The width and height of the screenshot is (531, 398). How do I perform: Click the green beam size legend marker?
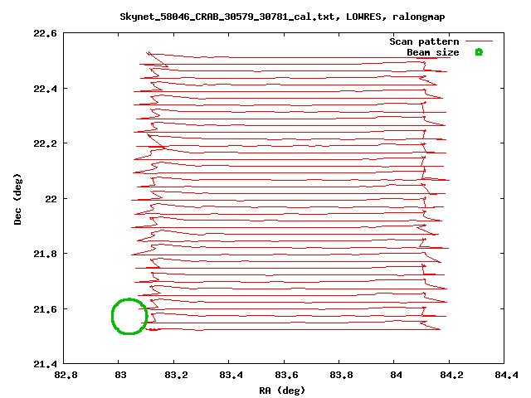point(479,52)
